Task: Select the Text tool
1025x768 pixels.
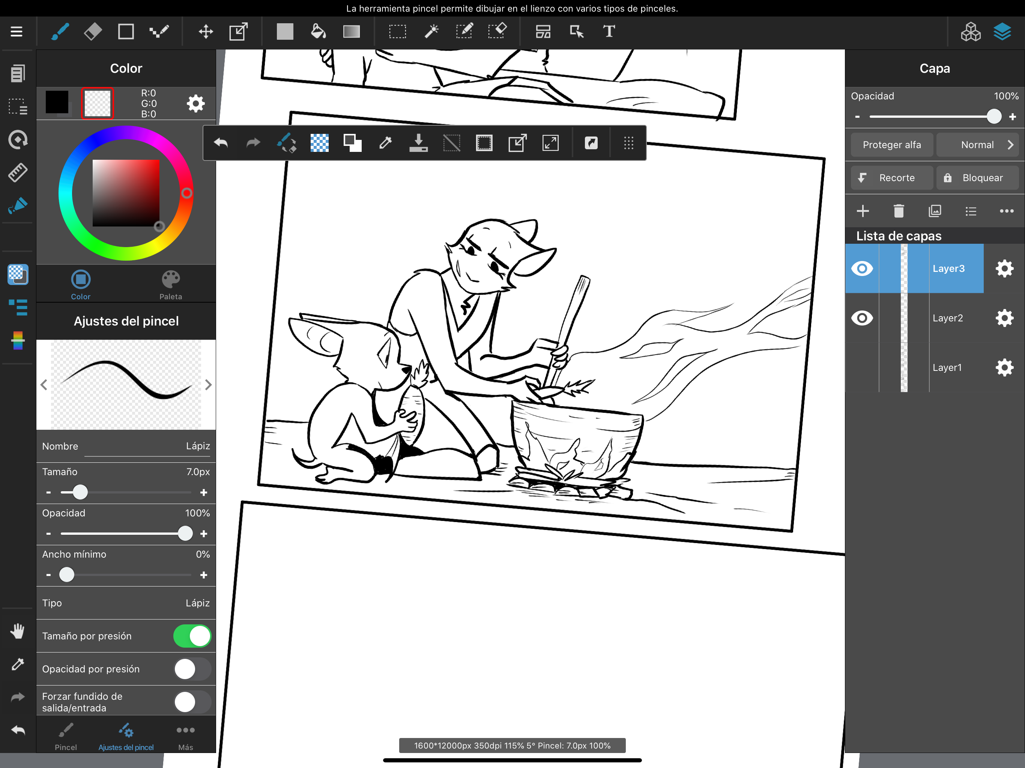Action: (609, 31)
